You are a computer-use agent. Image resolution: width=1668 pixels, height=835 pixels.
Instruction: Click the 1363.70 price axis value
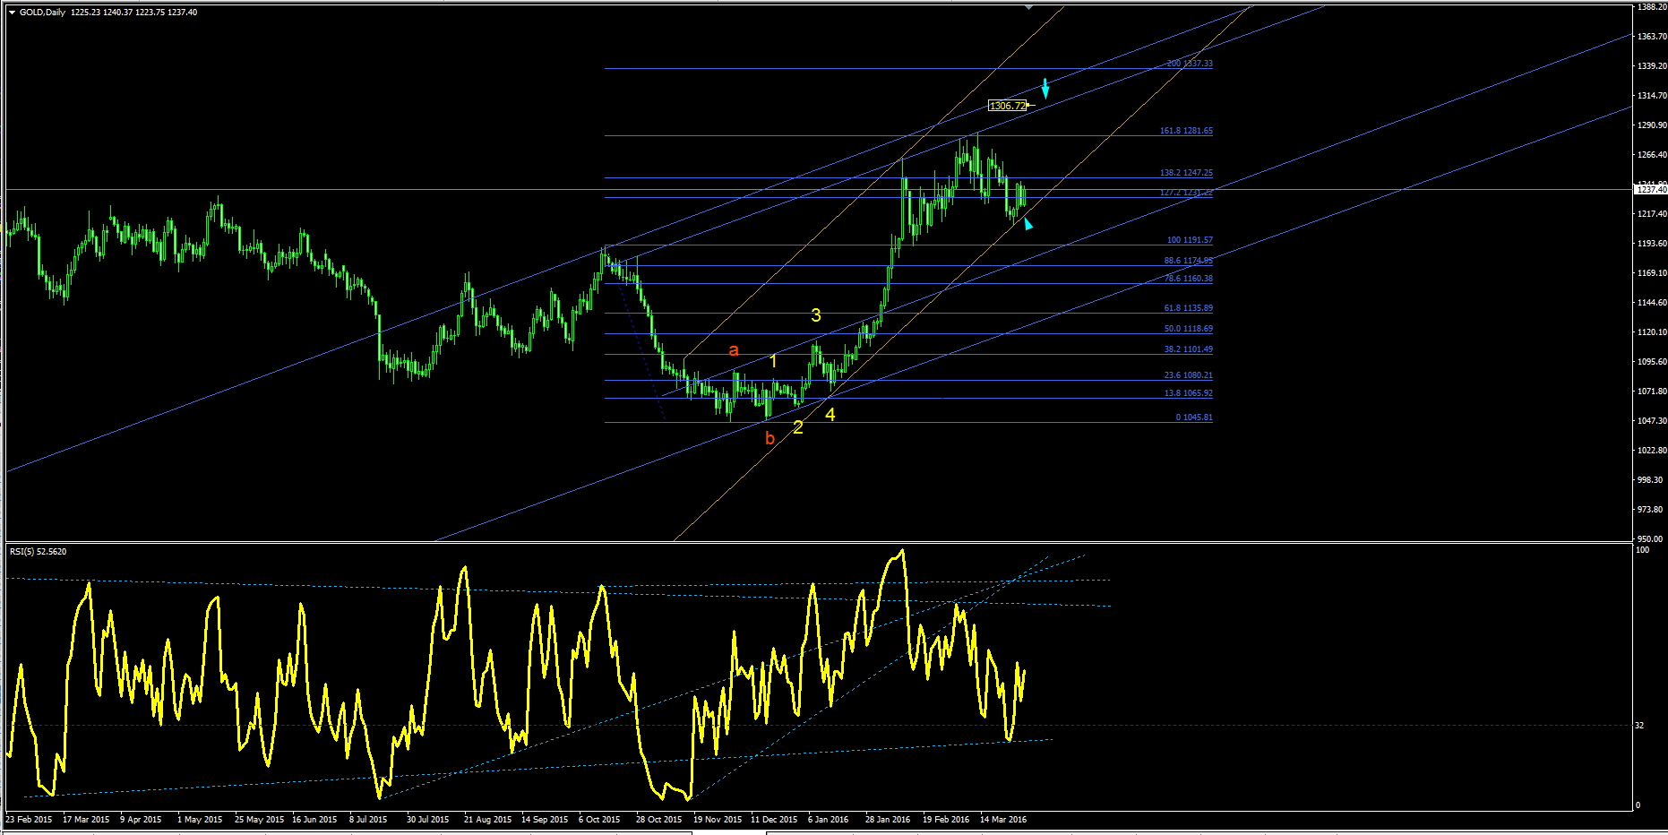click(x=1652, y=37)
